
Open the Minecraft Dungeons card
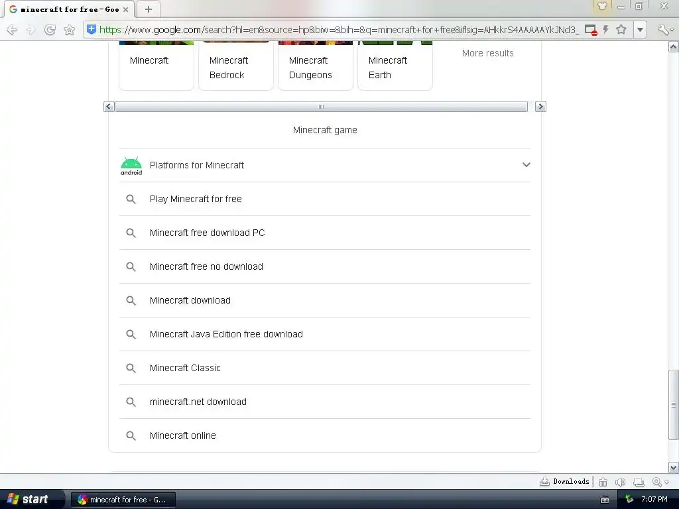pos(316,65)
